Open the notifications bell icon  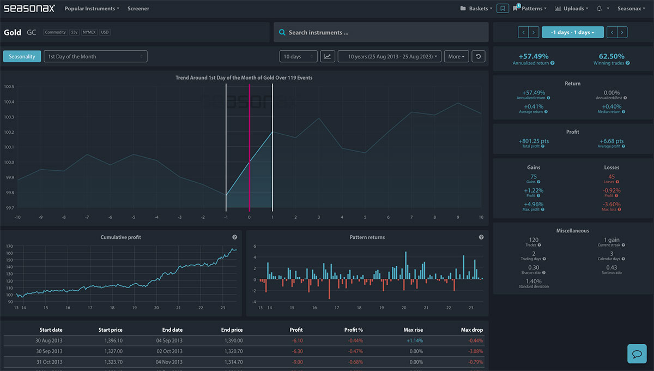tap(601, 9)
